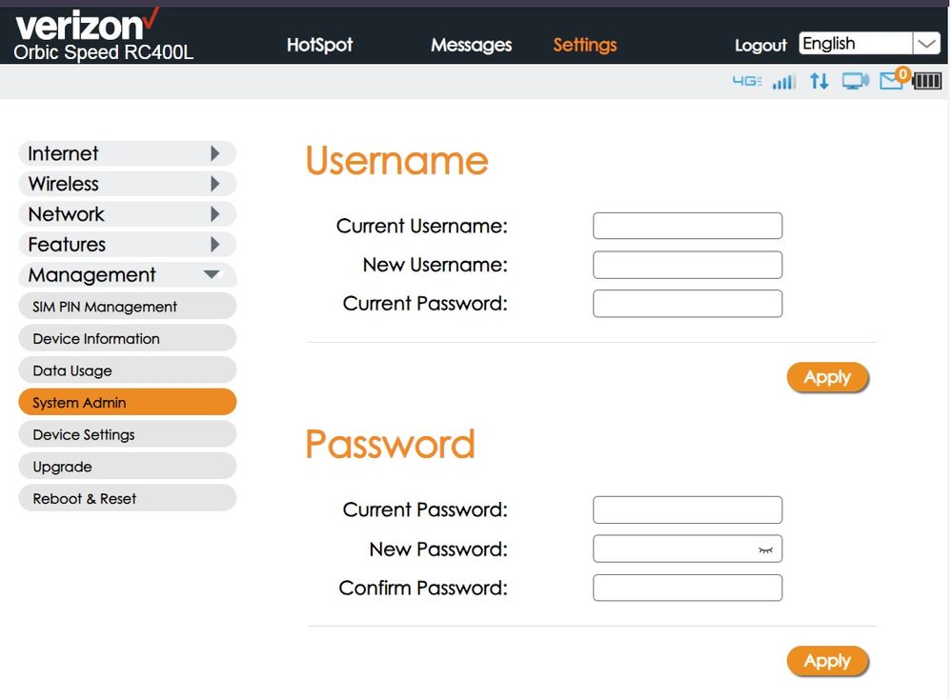Open SIM PIN Management page
Image resolution: width=952 pixels, height=699 pixels.
(x=127, y=307)
